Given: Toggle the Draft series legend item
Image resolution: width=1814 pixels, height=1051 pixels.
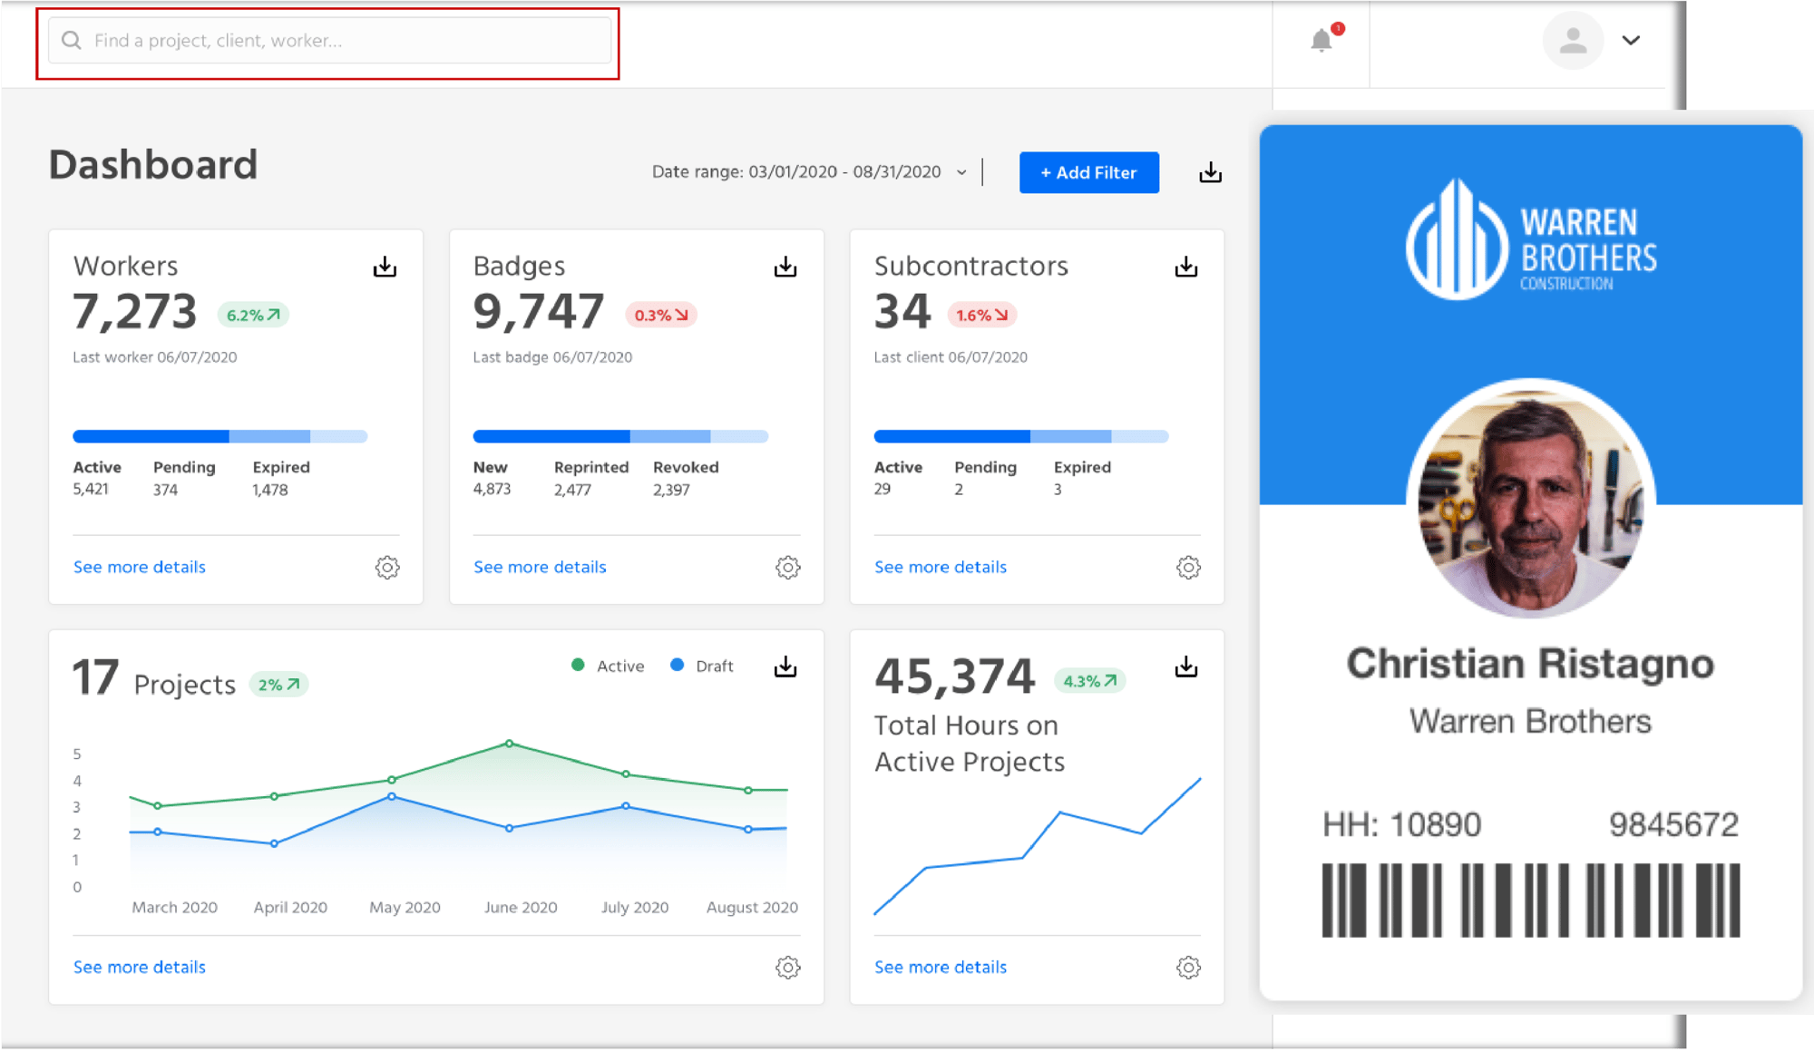Looking at the screenshot, I should click(x=701, y=666).
